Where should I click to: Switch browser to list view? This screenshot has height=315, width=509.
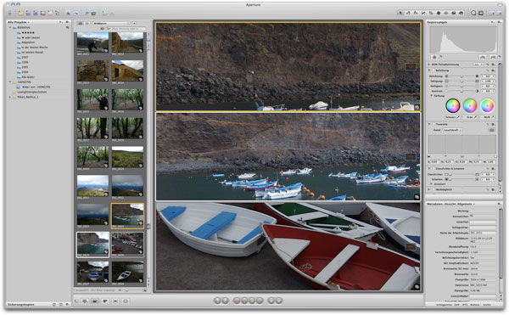[x=87, y=24]
